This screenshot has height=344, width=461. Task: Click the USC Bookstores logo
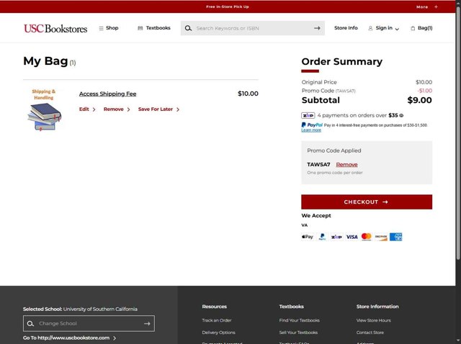click(55, 29)
